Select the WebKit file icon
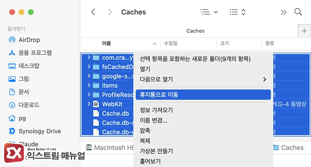The height and width of the screenshot is (167, 311). pyautogui.click(x=96, y=104)
